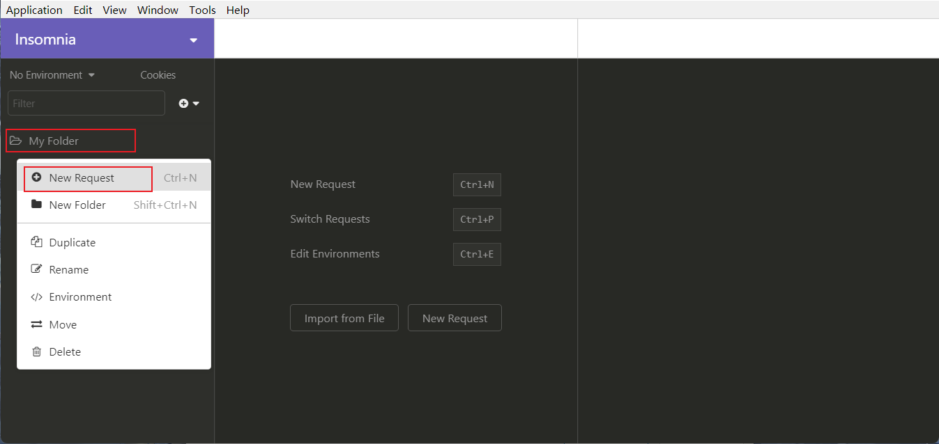Click the Duplicate copy icon in menu
This screenshot has height=444, width=939.
tap(36, 242)
